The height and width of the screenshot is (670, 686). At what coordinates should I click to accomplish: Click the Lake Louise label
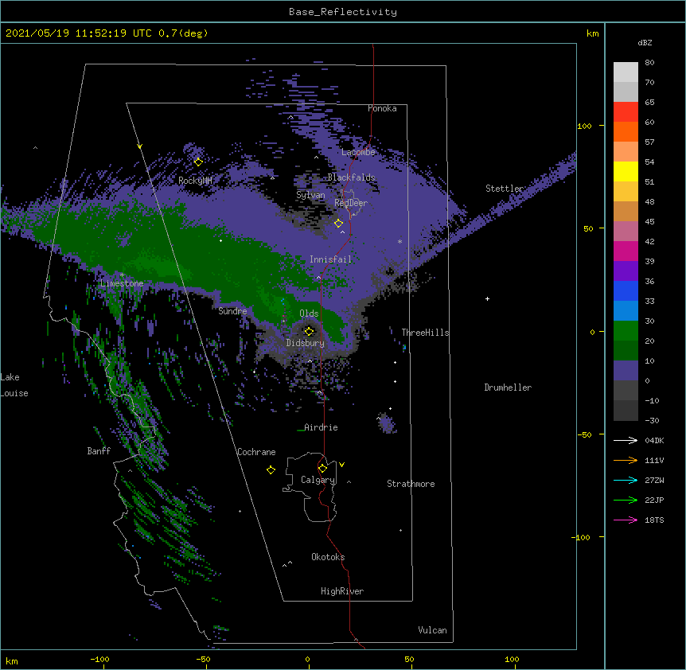(14, 385)
